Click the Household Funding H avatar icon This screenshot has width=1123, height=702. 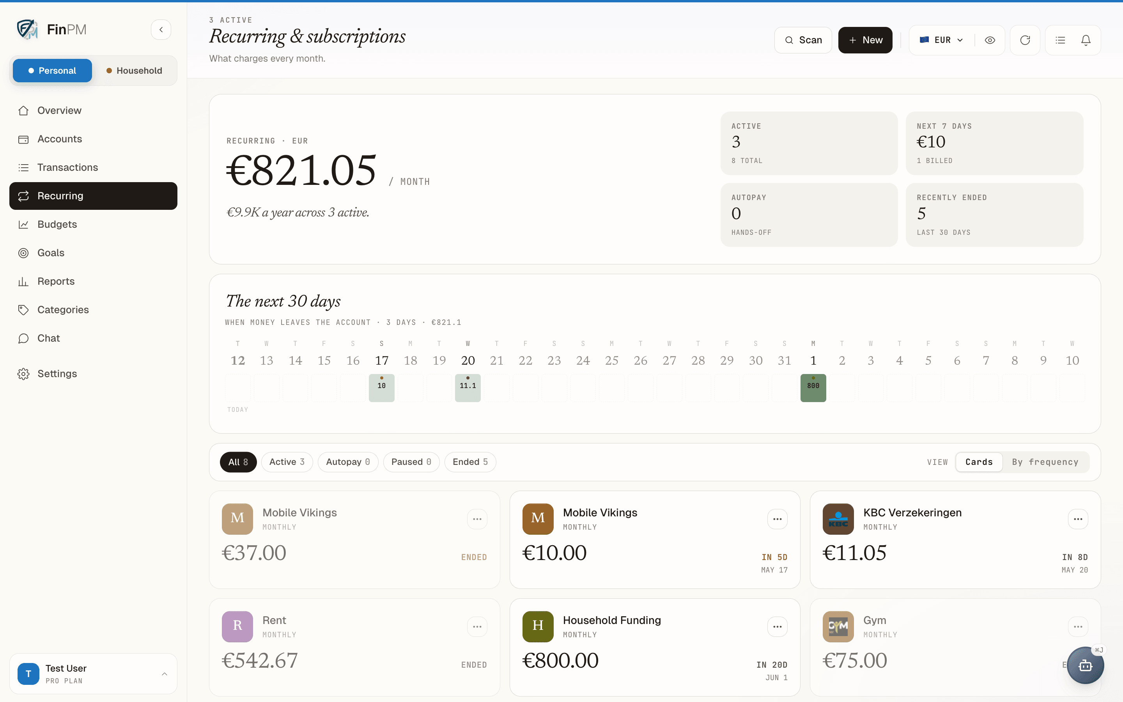[538, 627]
